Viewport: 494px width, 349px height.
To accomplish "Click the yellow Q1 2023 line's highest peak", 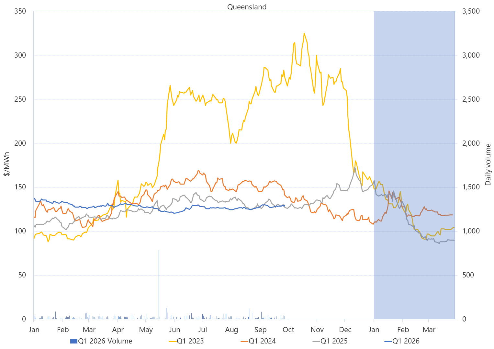I will tap(304, 33).
